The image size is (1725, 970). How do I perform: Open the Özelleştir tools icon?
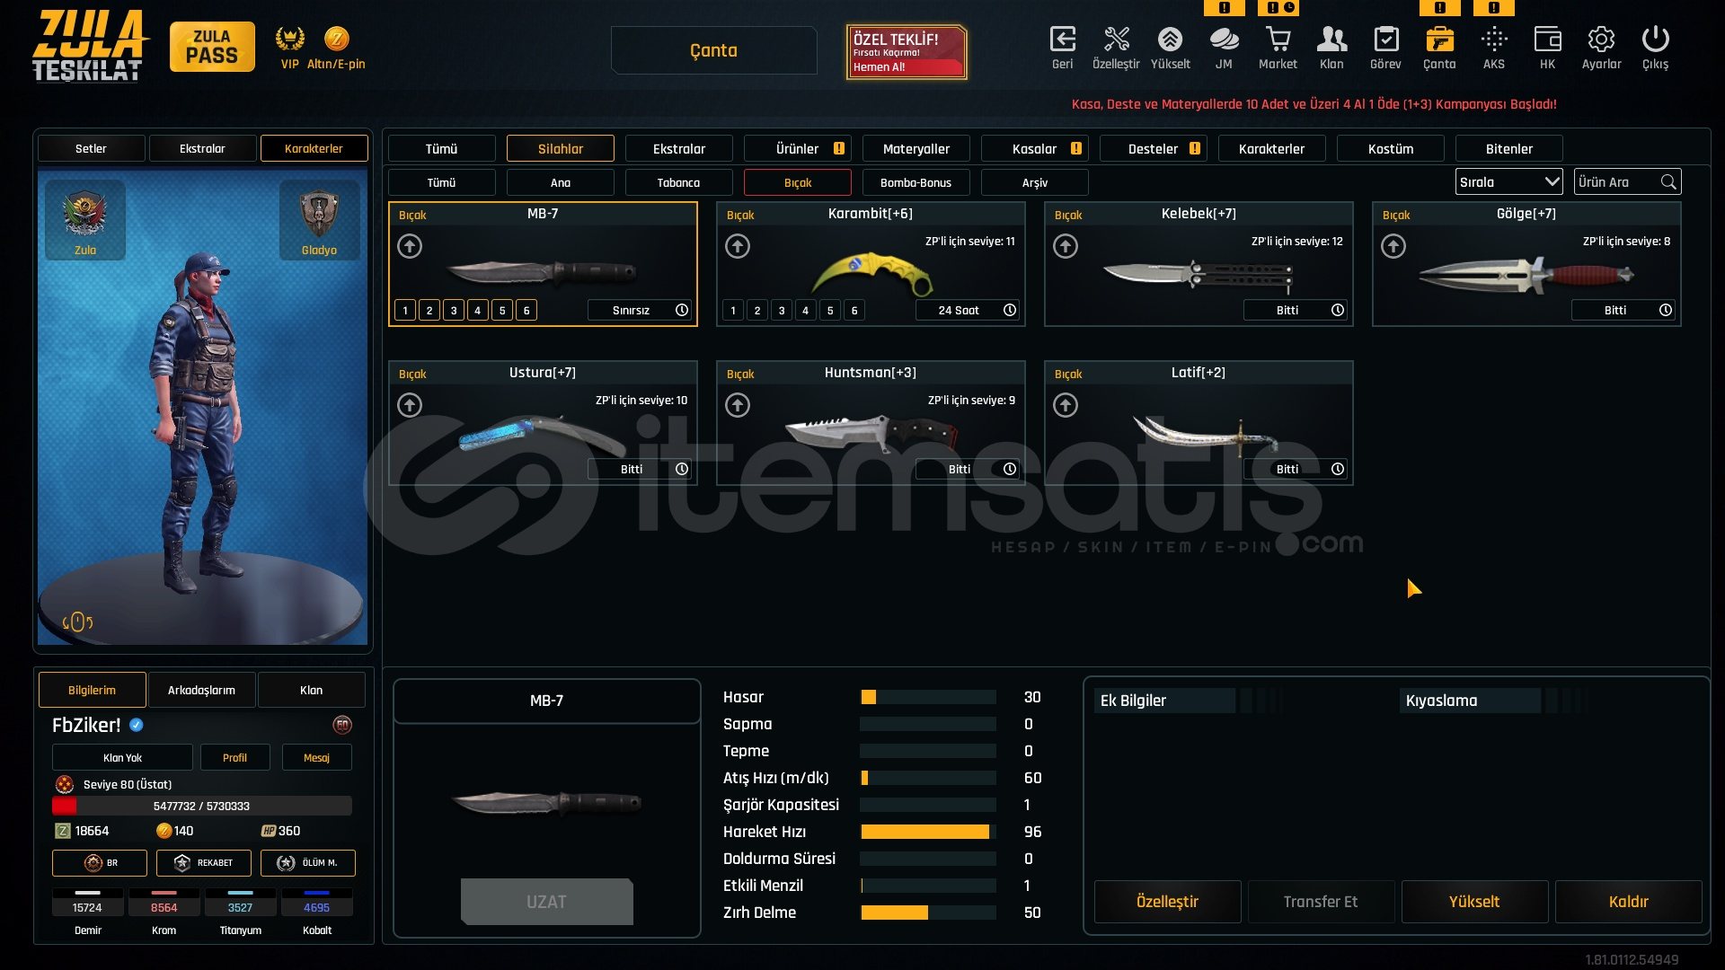pos(1116,40)
